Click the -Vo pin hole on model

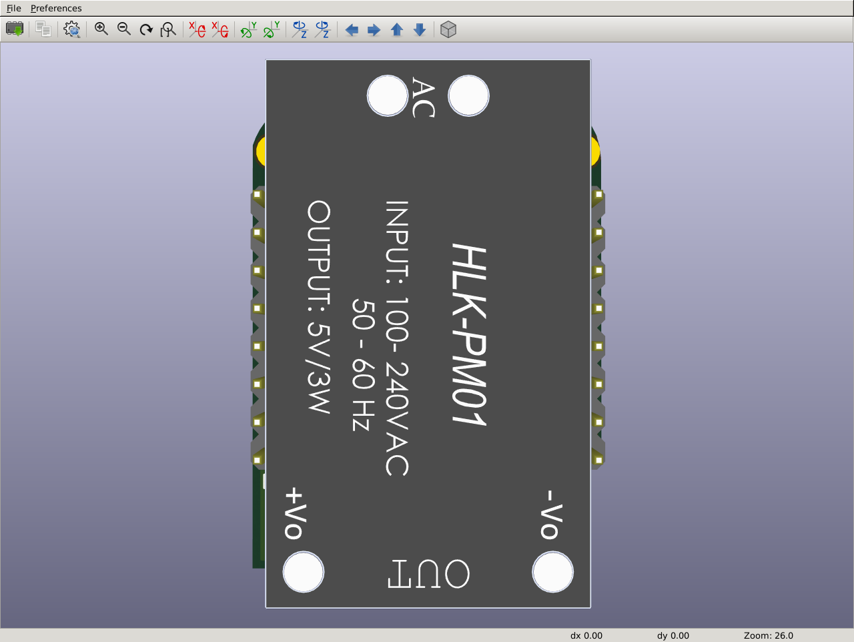click(x=552, y=572)
